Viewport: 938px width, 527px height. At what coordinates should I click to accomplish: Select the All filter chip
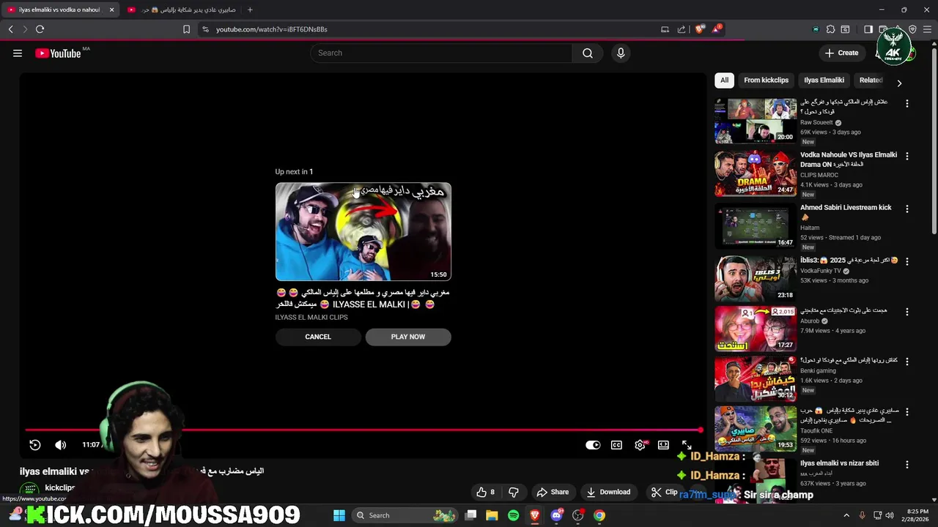[724, 80]
